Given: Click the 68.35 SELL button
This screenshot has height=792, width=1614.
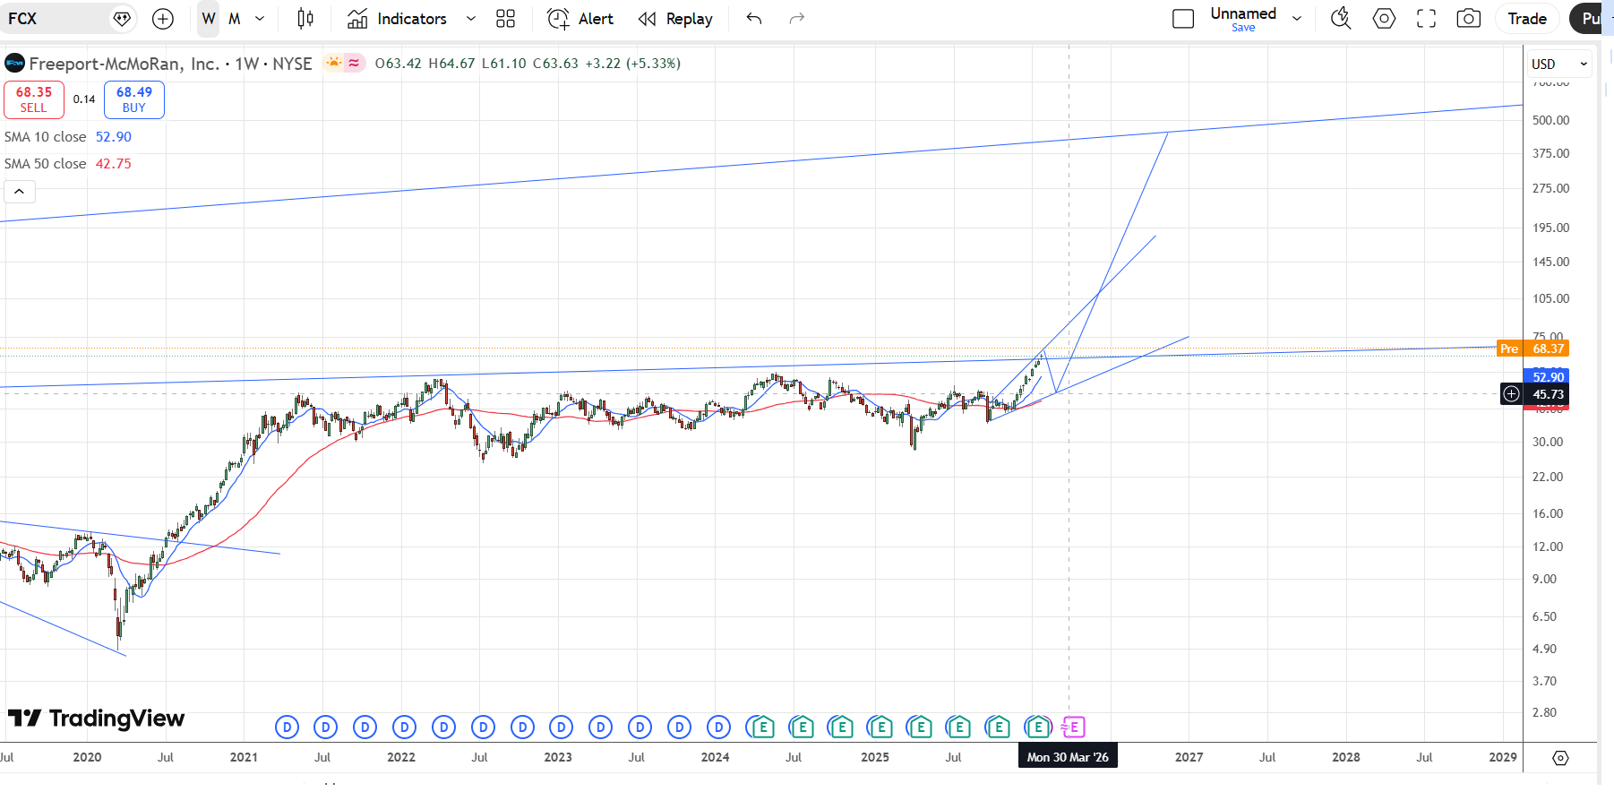Looking at the screenshot, I should pyautogui.click(x=34, y=99).
